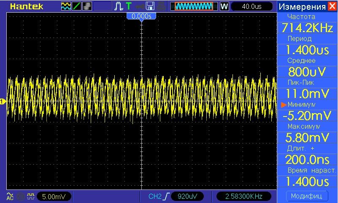Click the 0.000s trigger position marker
338x203 pixels.
pyautogui.click(x=141, y=16)
